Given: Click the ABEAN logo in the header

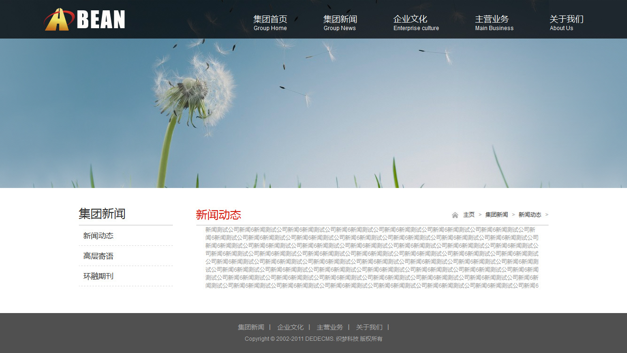Looking at the screenshot, I should coord(85,20).
